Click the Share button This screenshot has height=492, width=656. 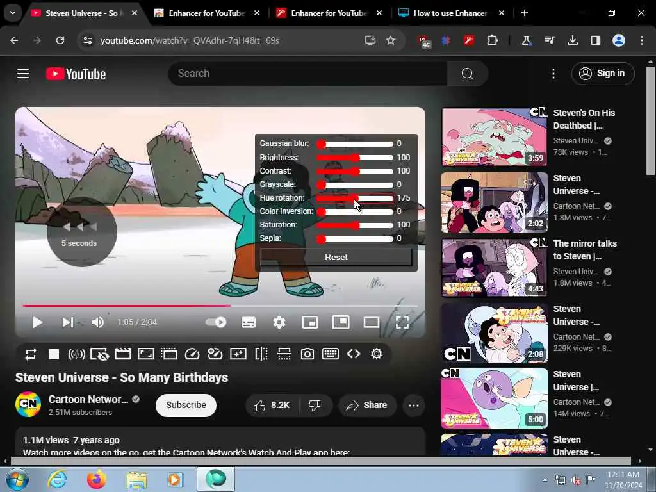(x=367, y=405)
